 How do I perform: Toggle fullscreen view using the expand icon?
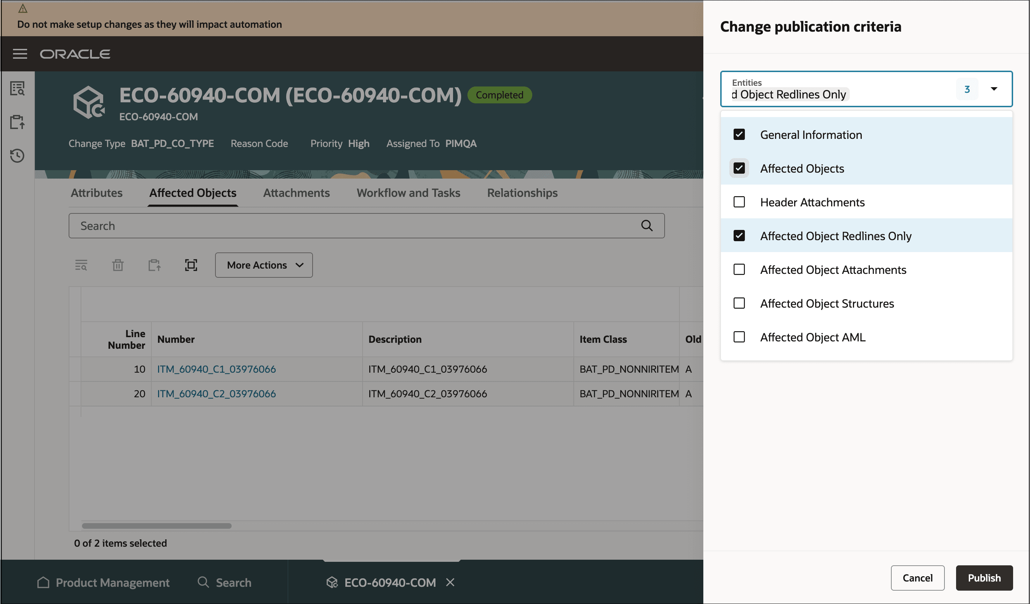(191, 265)
